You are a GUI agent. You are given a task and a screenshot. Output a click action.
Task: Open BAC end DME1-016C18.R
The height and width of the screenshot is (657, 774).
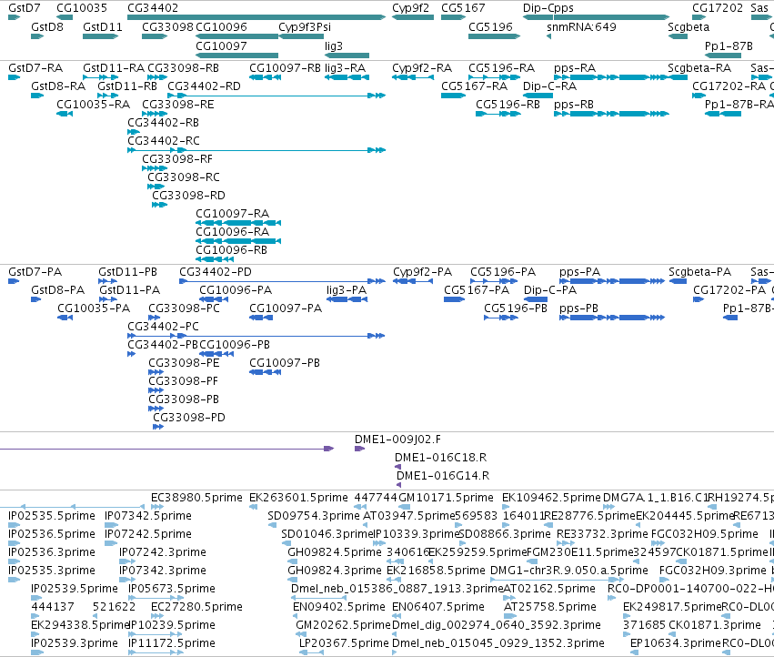(x=441, y=458)
